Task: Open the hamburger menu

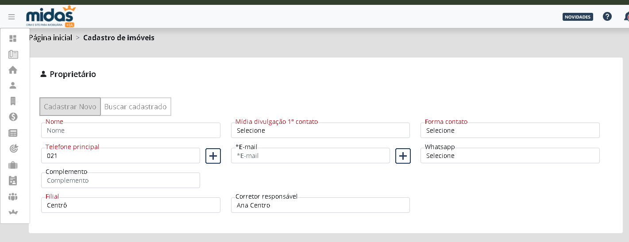Action: (12, 17)
